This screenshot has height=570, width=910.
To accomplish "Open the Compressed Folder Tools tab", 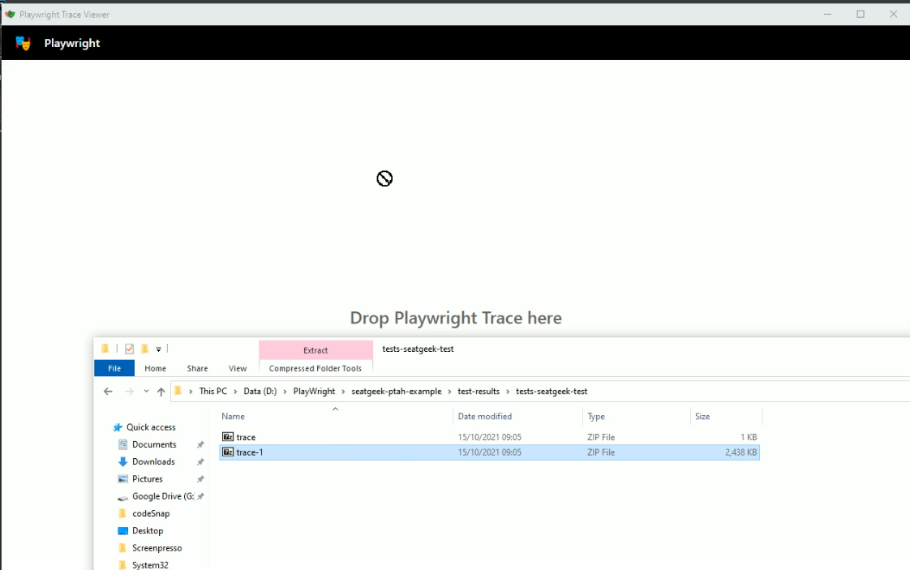I will click(315, 367).
